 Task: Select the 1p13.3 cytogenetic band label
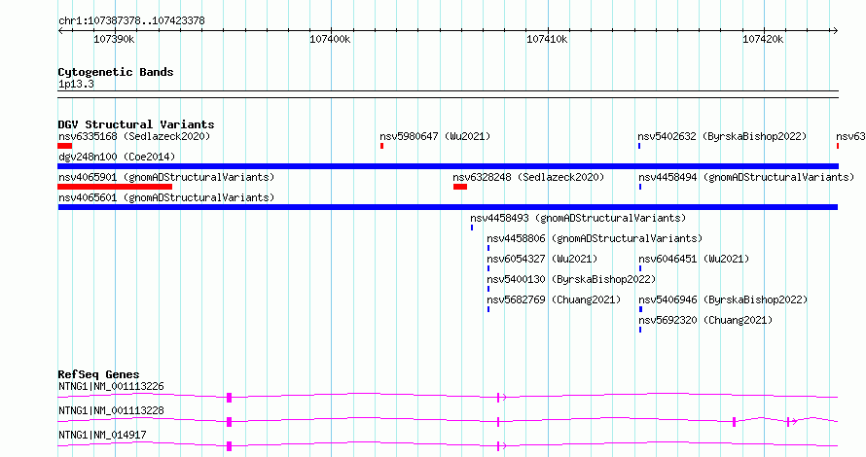pyautogui.click(x=76, y=84)
